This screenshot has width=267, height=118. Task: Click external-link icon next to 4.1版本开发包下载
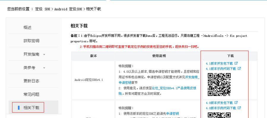236,63
